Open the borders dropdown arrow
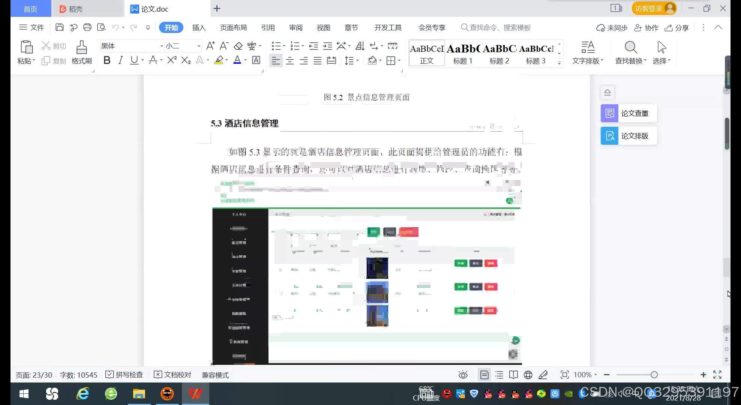This screenshot has width=741, height=405. [399, 60]
